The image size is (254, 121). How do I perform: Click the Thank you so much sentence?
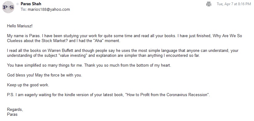tap(128, 65)
